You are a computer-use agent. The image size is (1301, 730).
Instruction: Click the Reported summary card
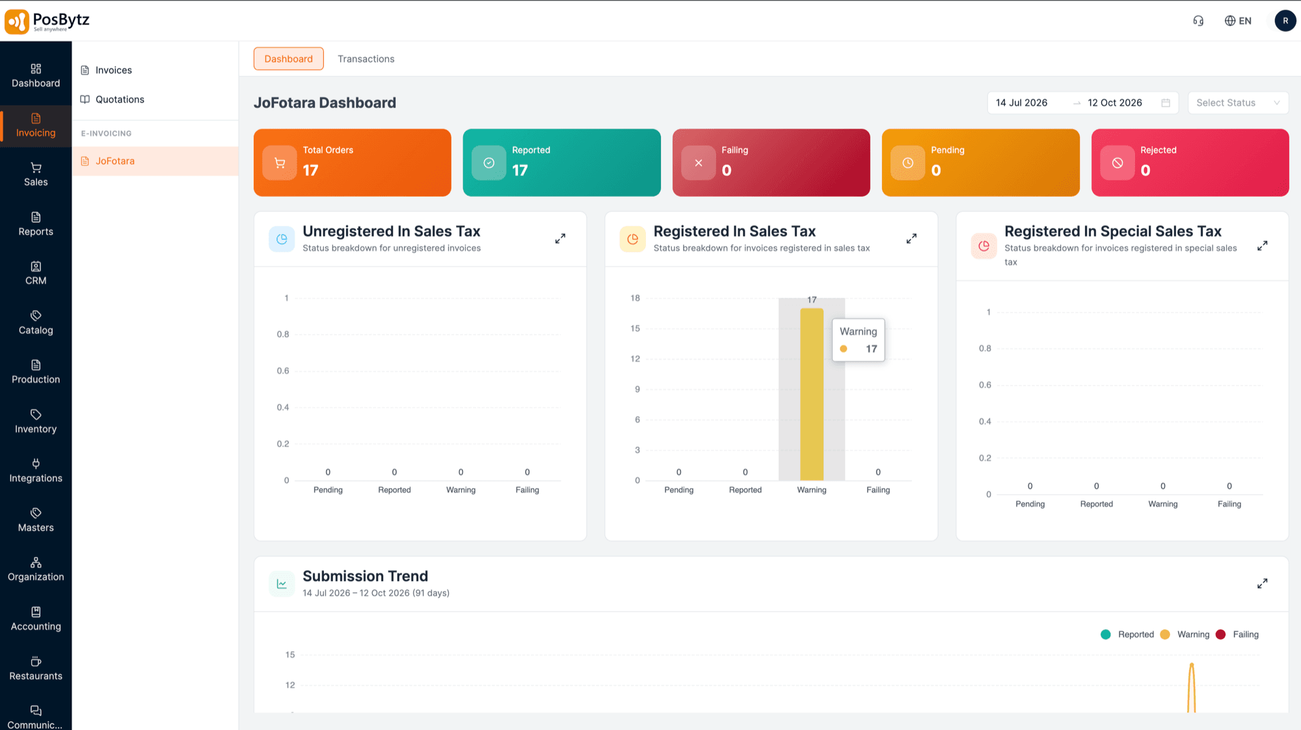click(x=561, y=163)
